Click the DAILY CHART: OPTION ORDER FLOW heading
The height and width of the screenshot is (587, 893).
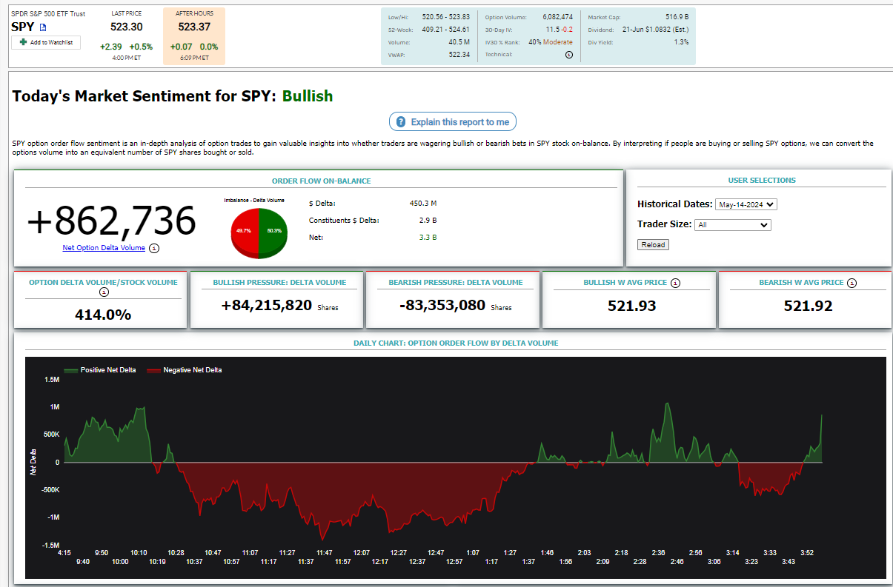pos(456,343)
